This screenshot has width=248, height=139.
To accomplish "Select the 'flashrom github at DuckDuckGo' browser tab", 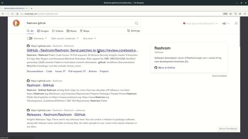I will 14,8.
